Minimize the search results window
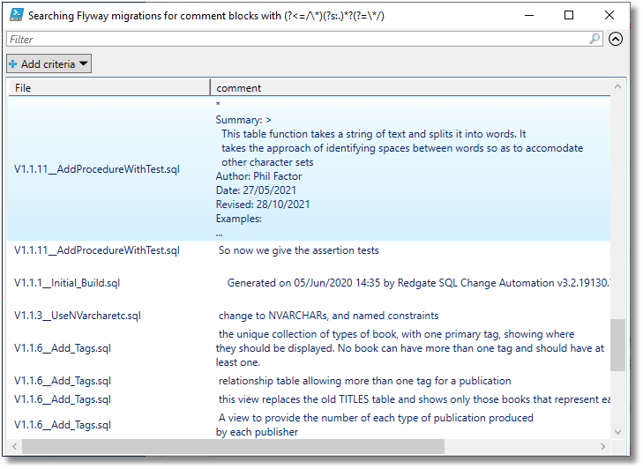 (x=529, y=15)
